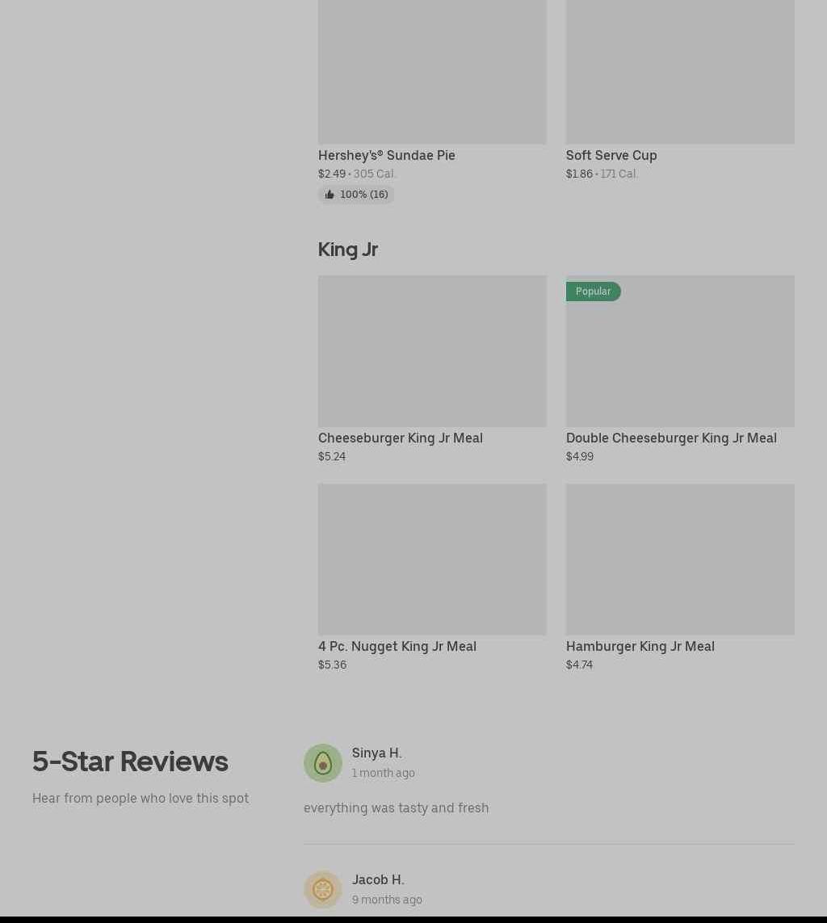This screenshot has width=827, height=923.
Task: Open the Hershey's Sundae Pie item image
Action: pyautogui.click(x=432, y=72)
